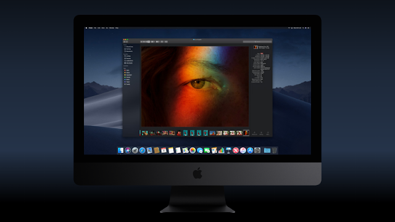The height and width of the screenshot is (222, 395).
Task: Click Finder toolbar Edit Tags button
Action: [x=166, y=42]
